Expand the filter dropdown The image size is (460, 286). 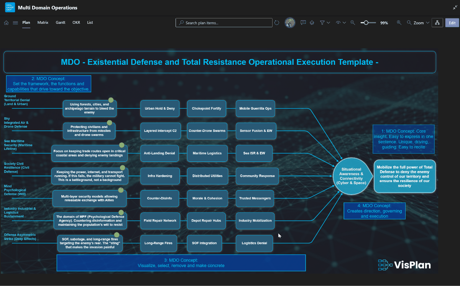(325, 23)
